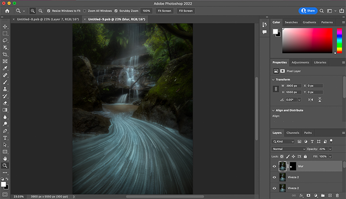Screen dimensions: 346x199
Task: Open the layer Opacity dropdown arrow
Action: (330, 149)
